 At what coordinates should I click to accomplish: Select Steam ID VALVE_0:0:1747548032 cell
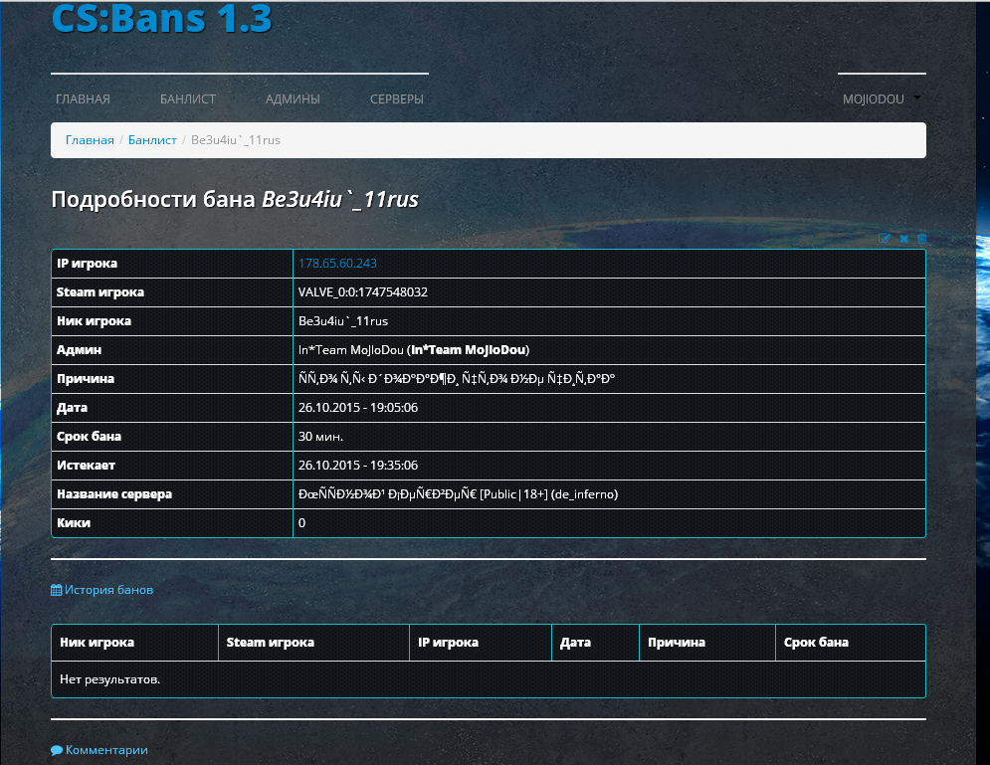tap(363, 292)
